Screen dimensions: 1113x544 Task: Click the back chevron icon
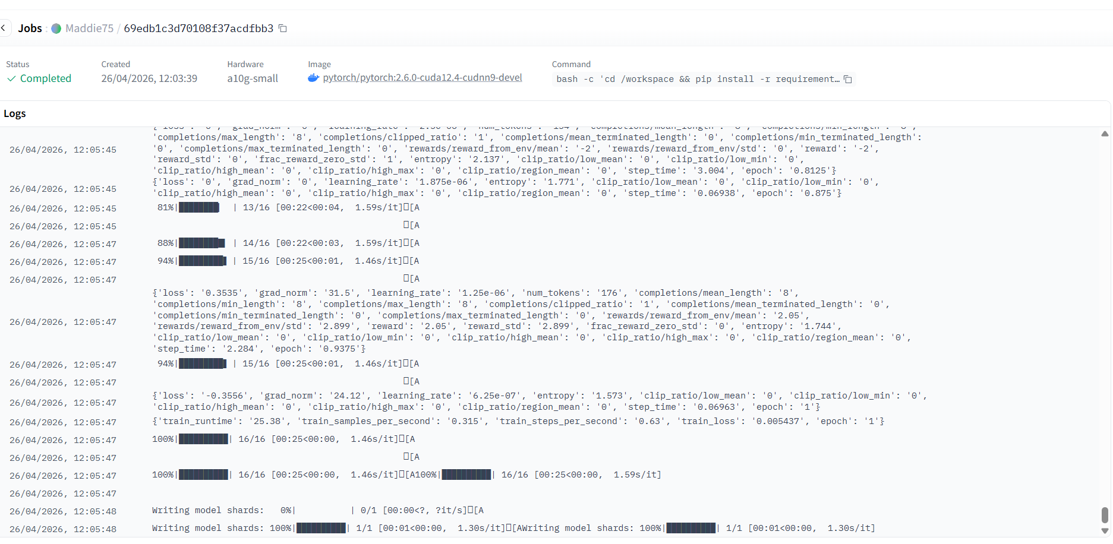(x=4, y=28)
